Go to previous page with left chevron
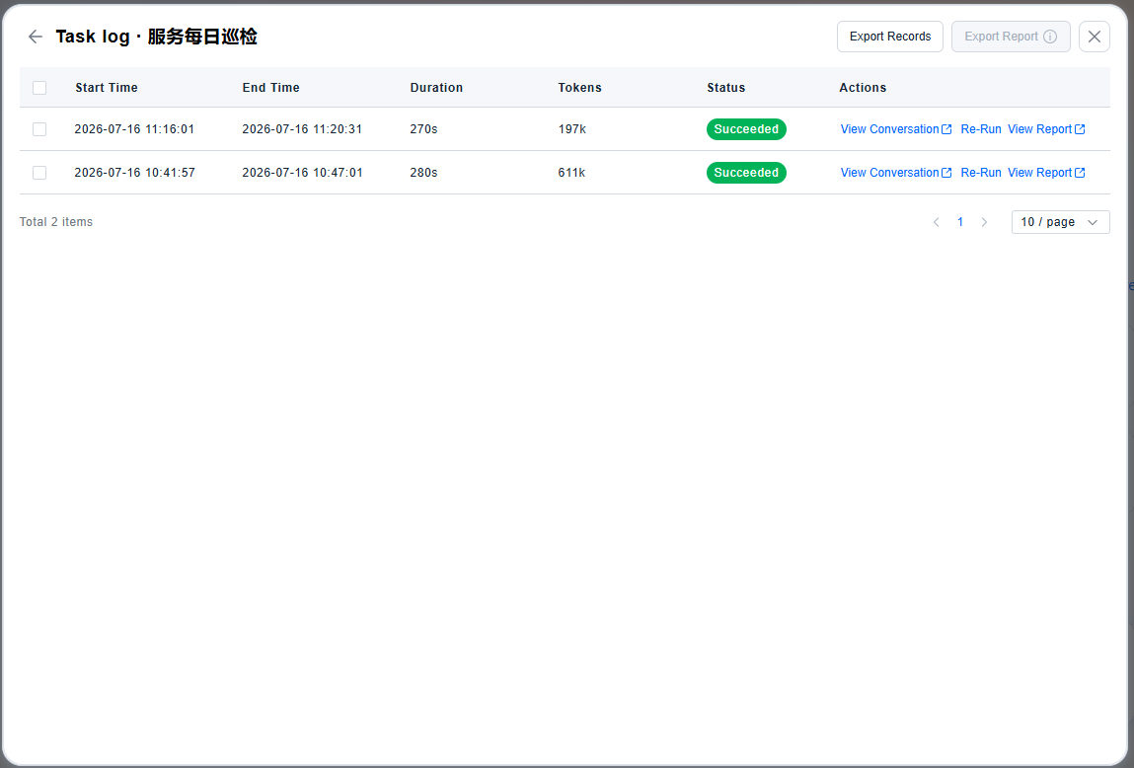The height and width of the screenshot is (768, 1134). [x=936, y=222]
